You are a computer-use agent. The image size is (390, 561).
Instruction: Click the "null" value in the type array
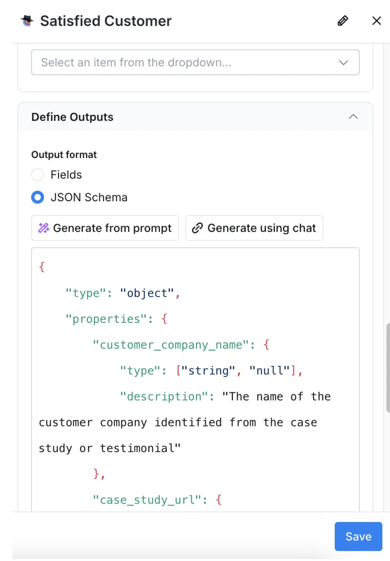(x=269, y=371)
